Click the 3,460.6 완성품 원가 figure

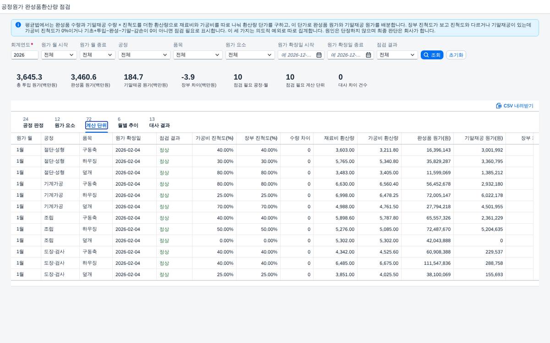tap(83, 77)
